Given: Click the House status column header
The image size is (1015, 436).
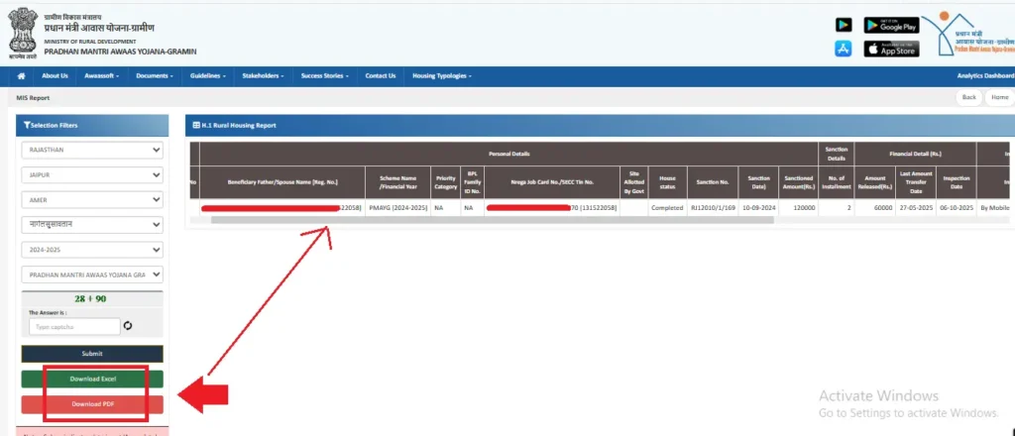Looking at the screenshot, I should click(667, 182).
